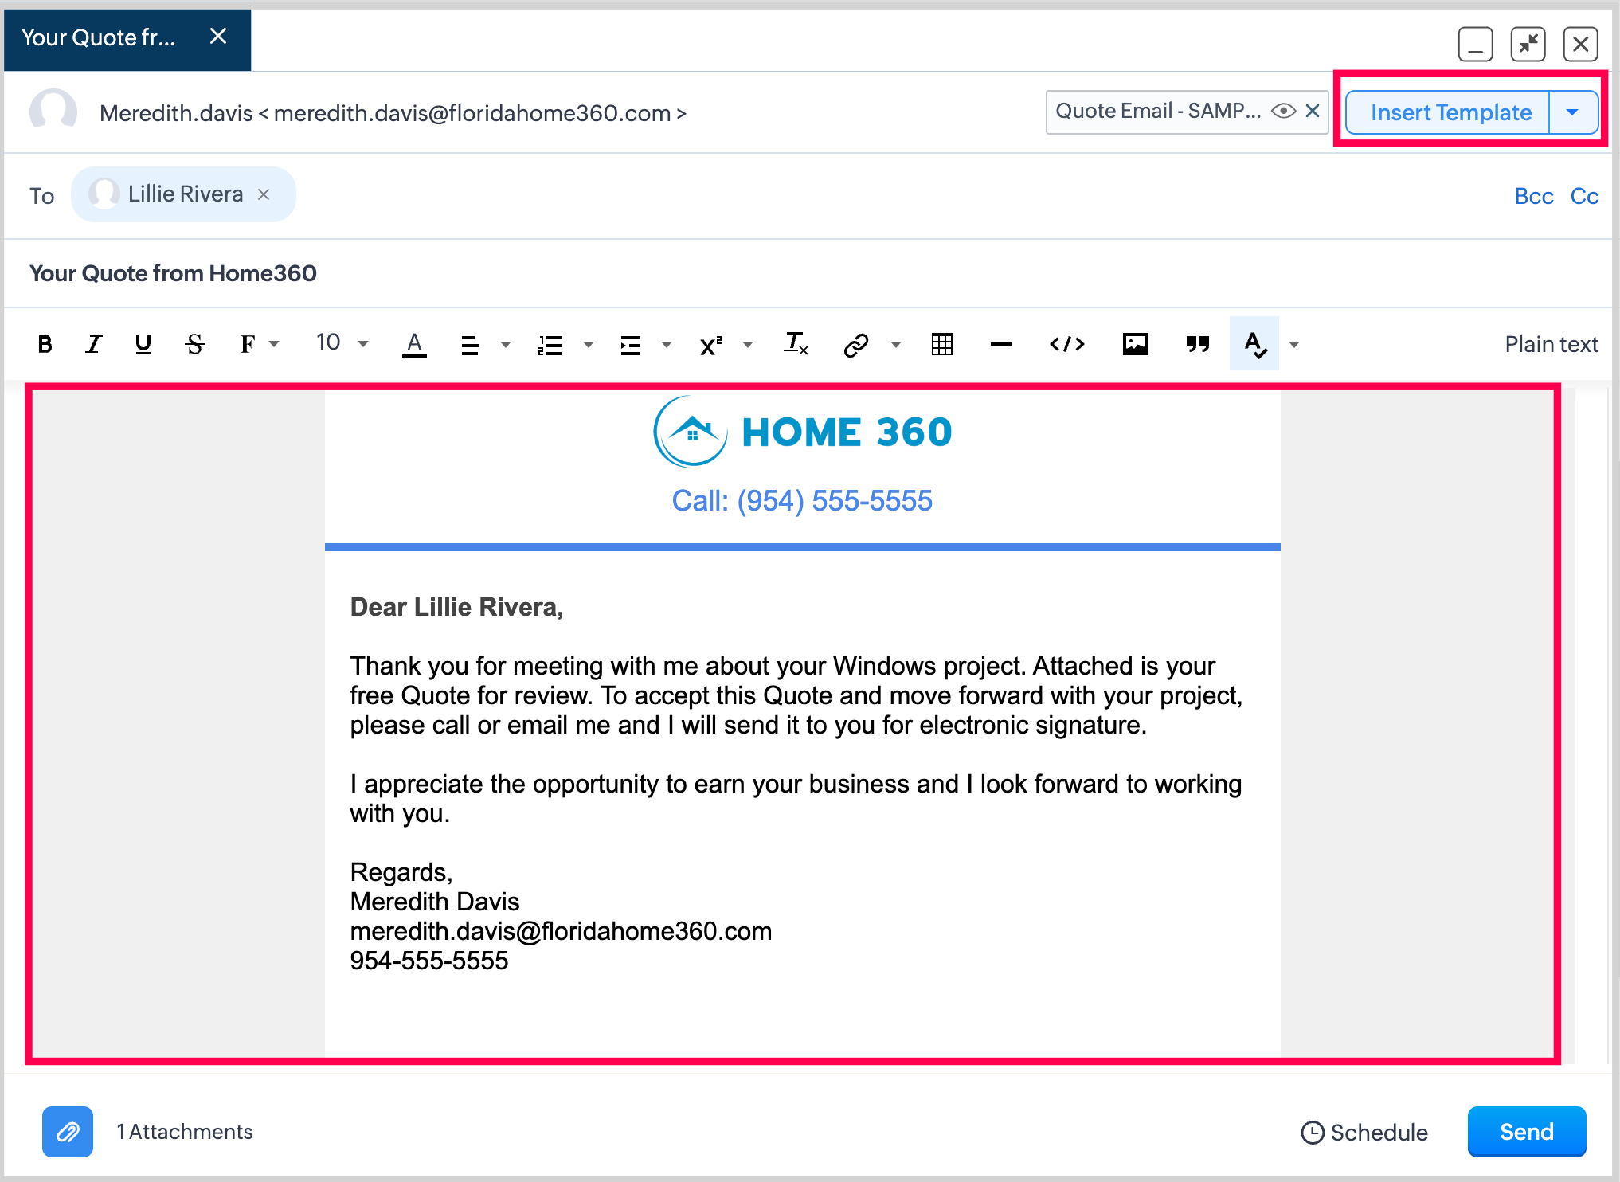Select the Your Quote email tab
Image resolution: width=1620 pixels, height=1182 pixels.
point(99,37)
